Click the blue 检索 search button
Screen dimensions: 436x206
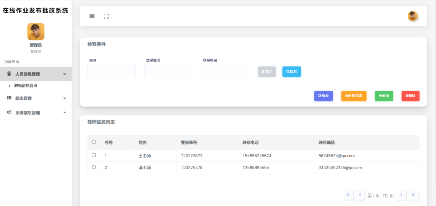point(291,72)
